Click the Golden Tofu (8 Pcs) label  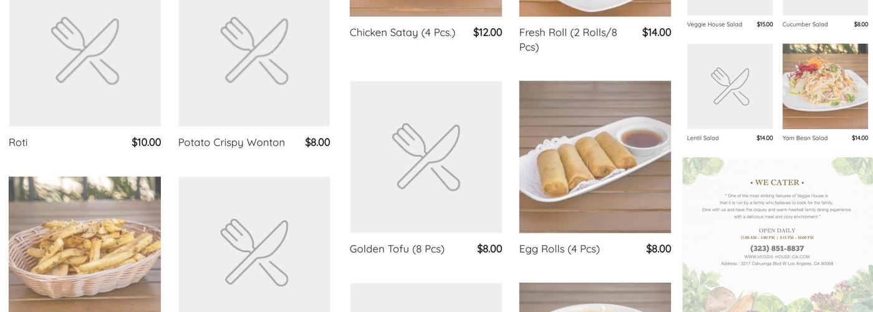(397, 249)
